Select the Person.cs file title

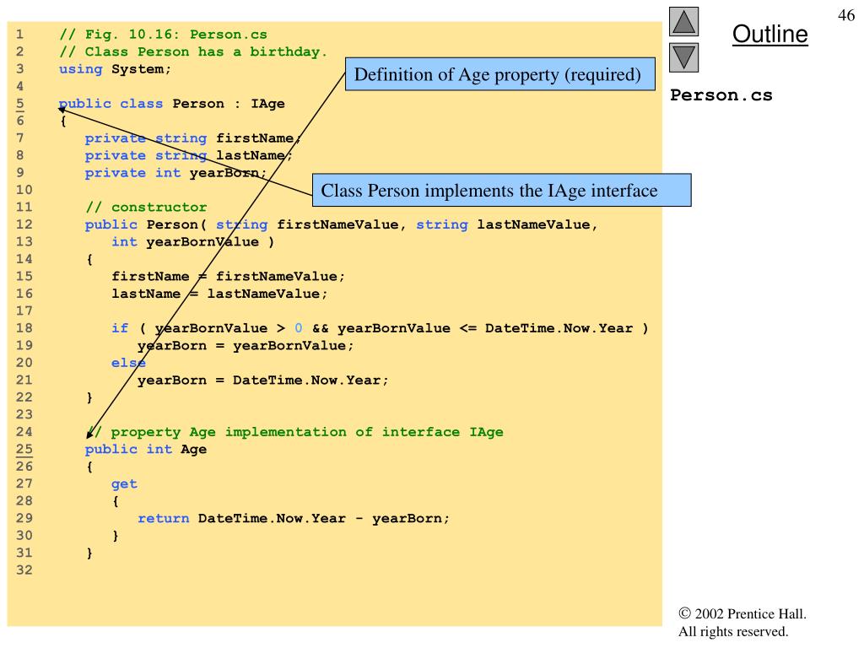[721, 94]
